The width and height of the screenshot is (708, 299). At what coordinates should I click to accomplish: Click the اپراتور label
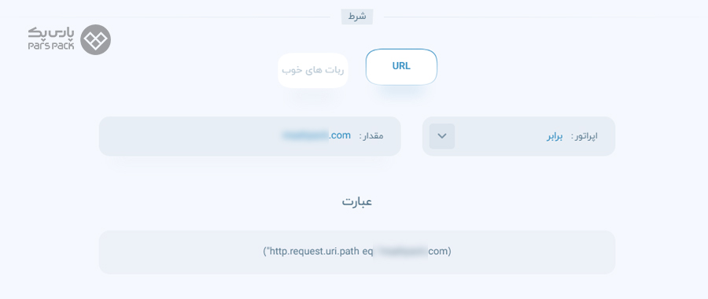tap(584, 136)
